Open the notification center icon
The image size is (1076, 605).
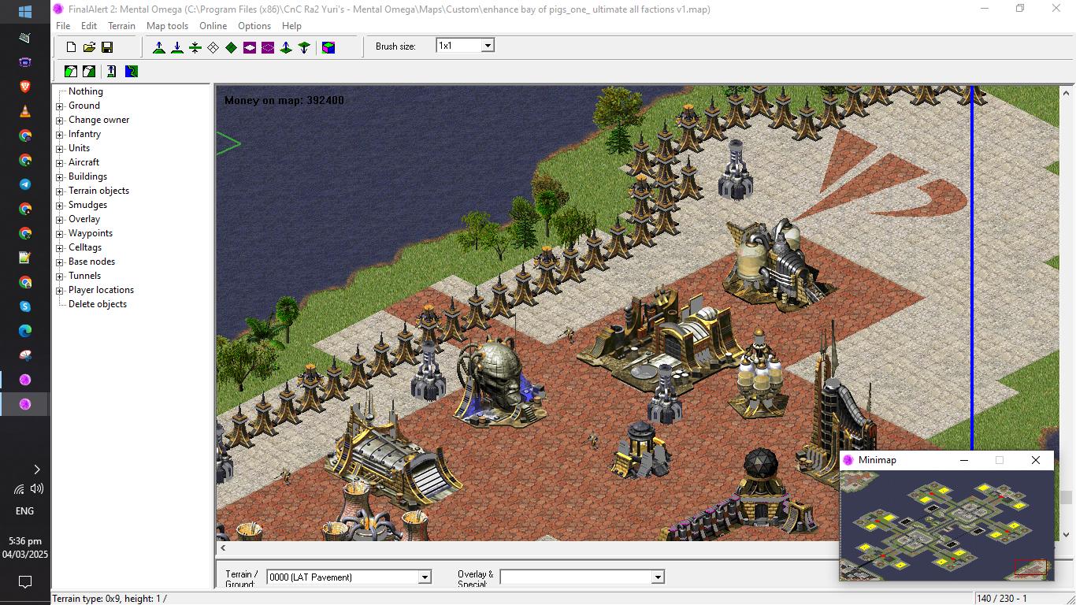(24, 582)
